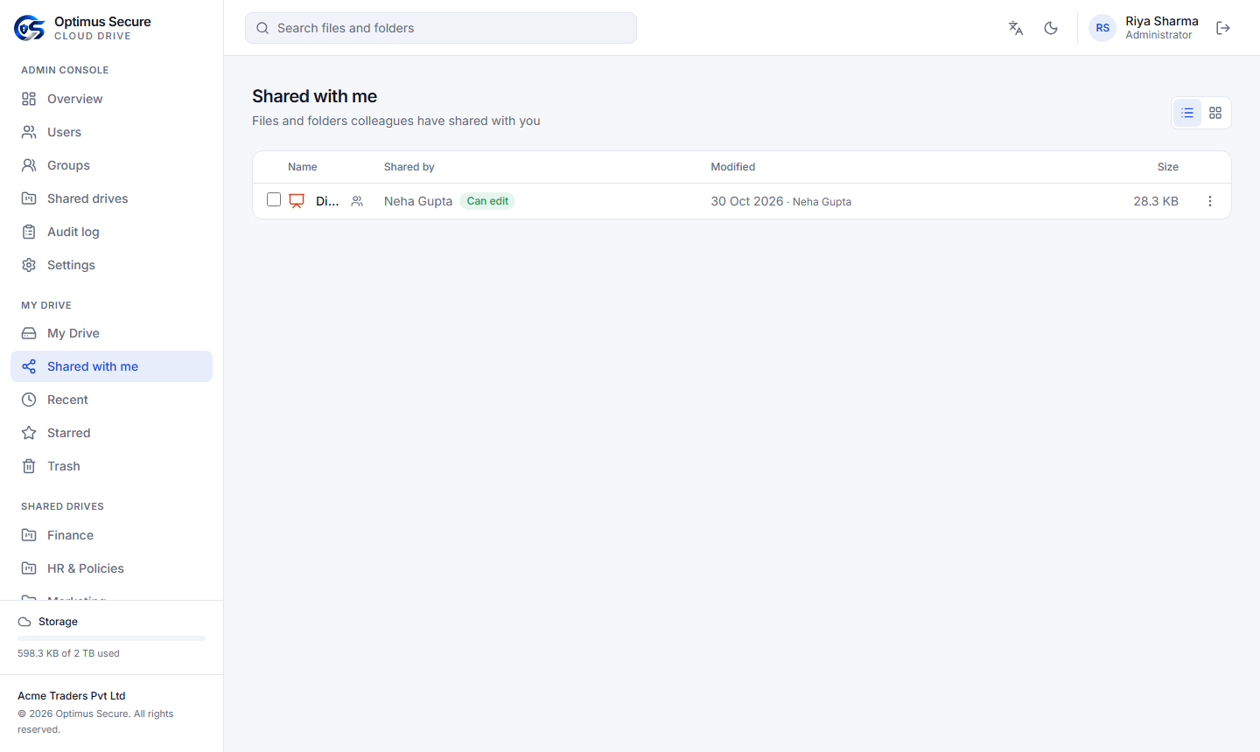Open Shared drives admin page
The width and height of the screenshot is (1260, 752).
tap(112, 198)
